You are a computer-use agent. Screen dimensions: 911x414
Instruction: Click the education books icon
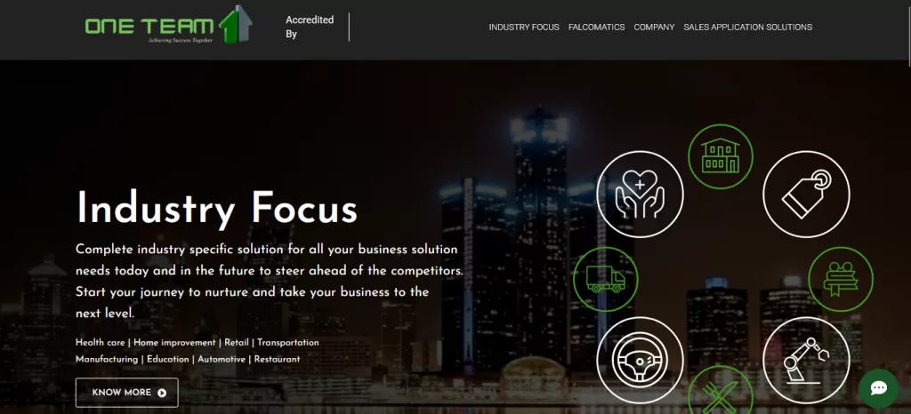click(841, 280)
